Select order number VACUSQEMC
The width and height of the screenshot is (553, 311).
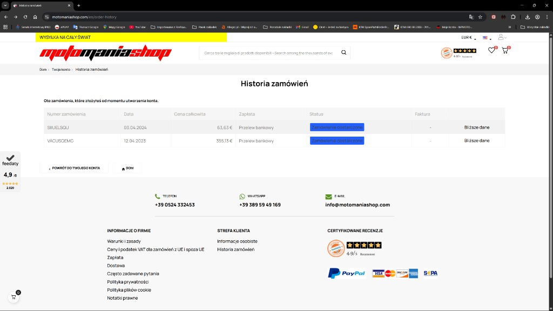pos(60,141)
